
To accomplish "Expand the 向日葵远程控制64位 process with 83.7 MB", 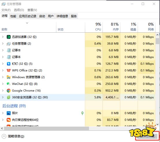I will (3, 120).
